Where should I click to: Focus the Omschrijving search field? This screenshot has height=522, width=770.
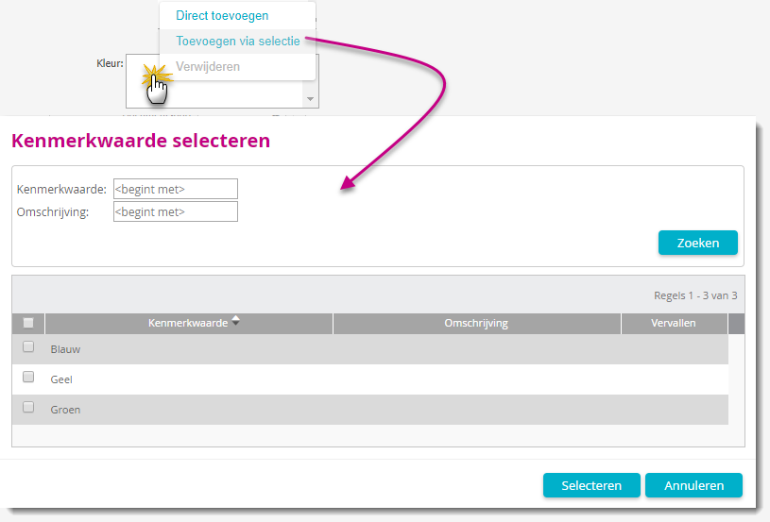click(176, 211)
